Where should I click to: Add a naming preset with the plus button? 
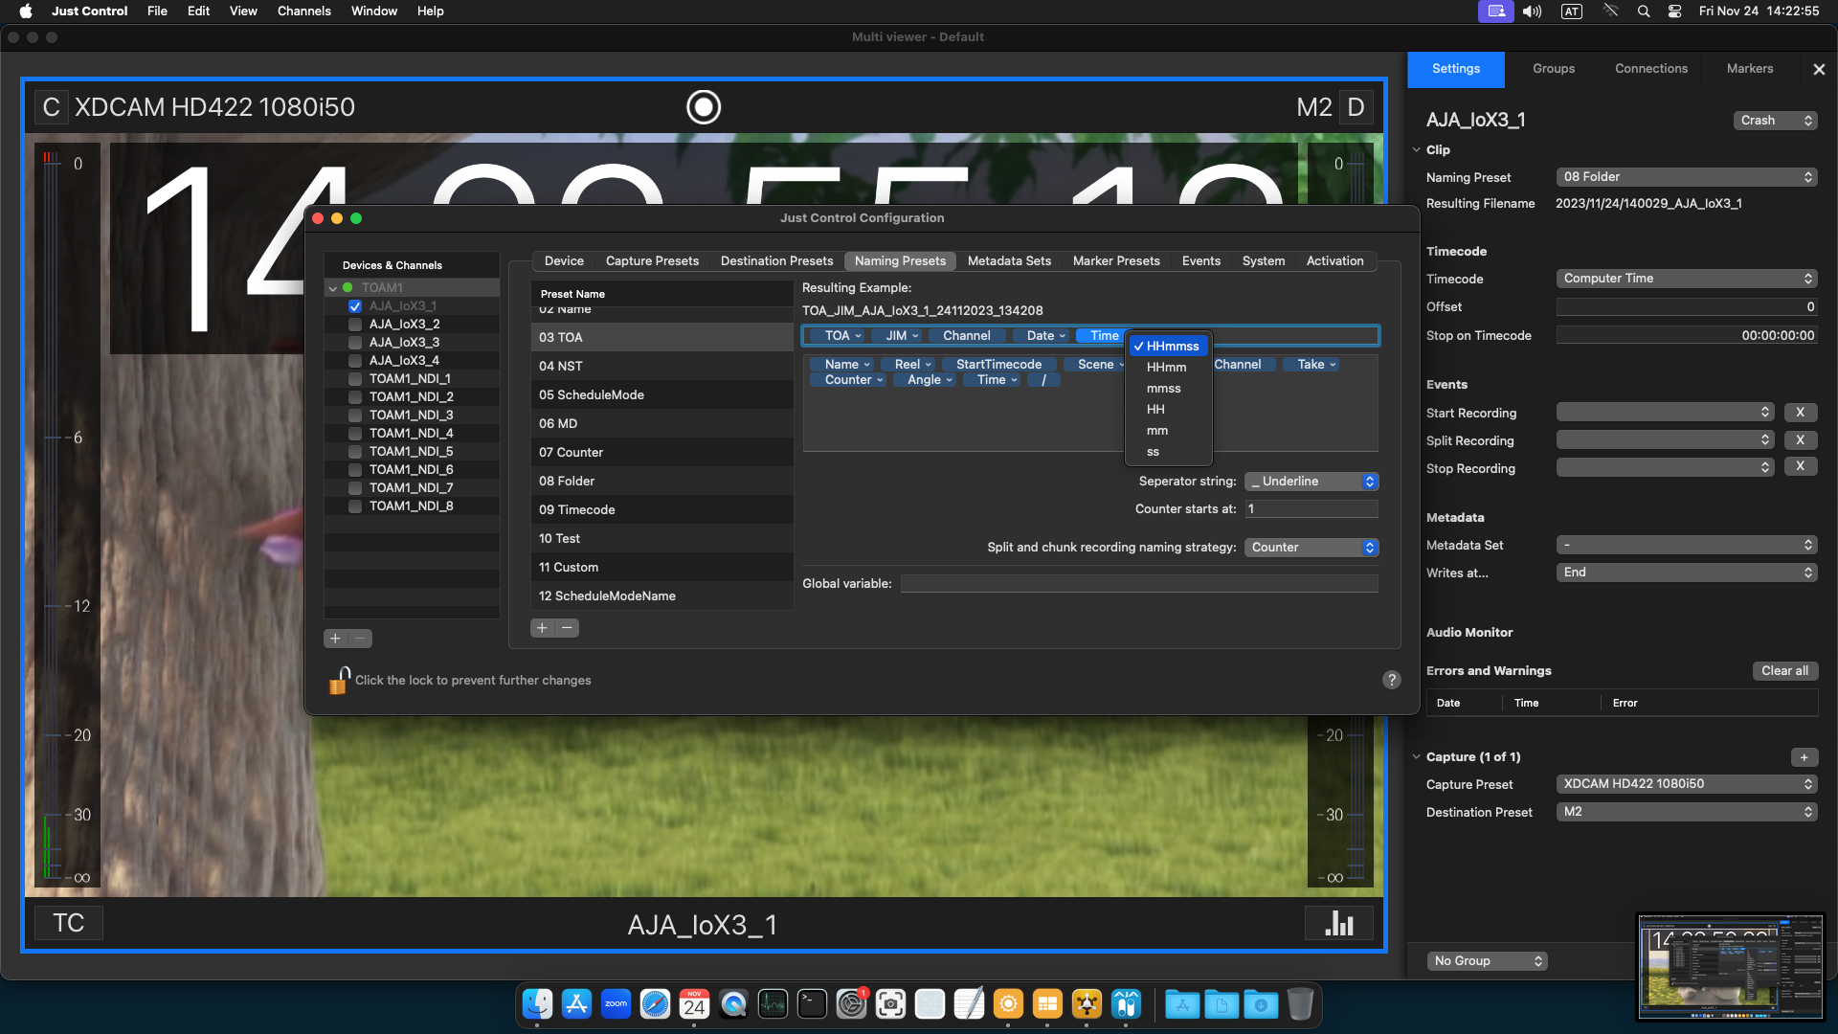pos(542,628)
